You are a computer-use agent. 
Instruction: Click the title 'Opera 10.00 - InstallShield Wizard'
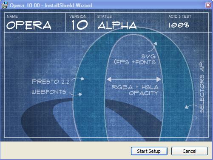click(x=51, y=6)
